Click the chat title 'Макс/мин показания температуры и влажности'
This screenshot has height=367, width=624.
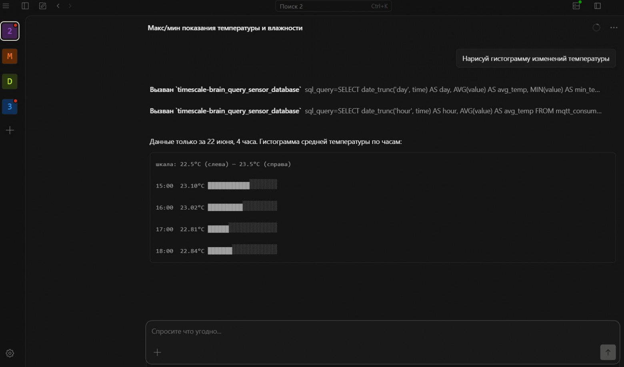(x=225, y=28)
